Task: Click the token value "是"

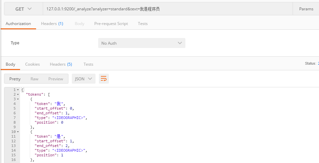Action: pyautogui.click(x=59, y=136)
